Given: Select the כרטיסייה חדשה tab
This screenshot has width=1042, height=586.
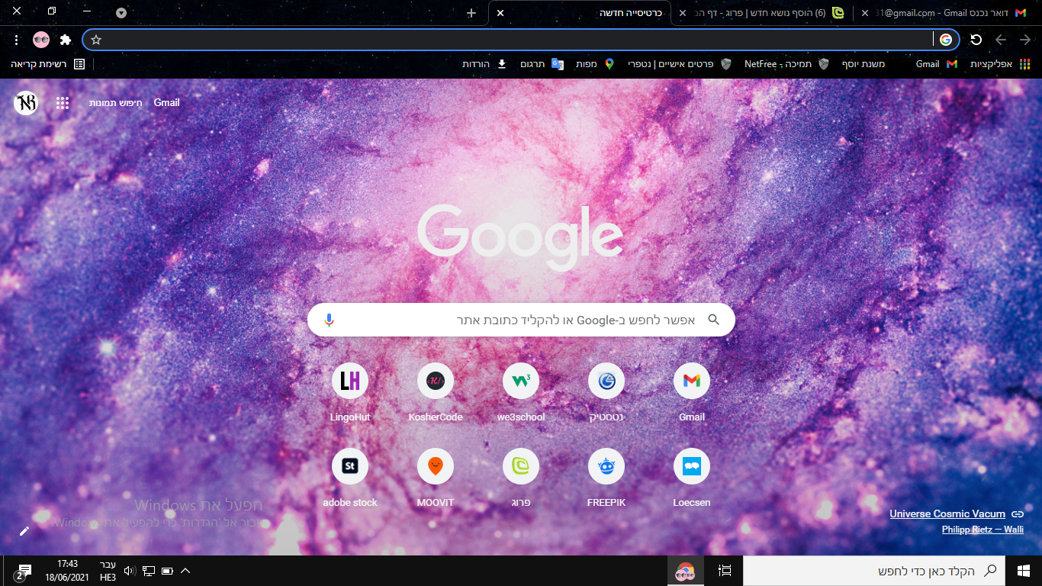Looking at the screenshot, I should pos(580,13).
